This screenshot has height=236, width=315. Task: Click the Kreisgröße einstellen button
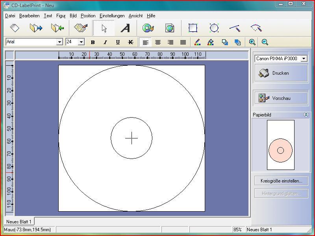tap(281, 181)
